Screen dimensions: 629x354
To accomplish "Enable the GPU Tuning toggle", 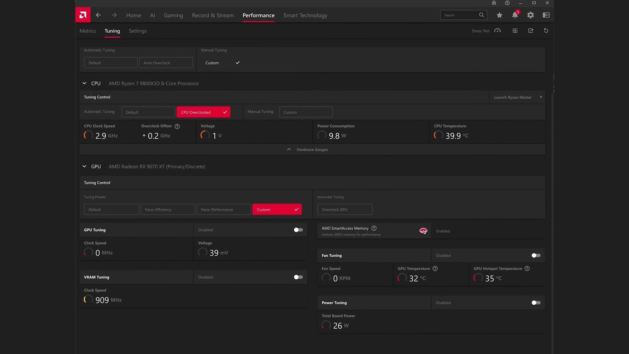I will click(x=298, y=230).
